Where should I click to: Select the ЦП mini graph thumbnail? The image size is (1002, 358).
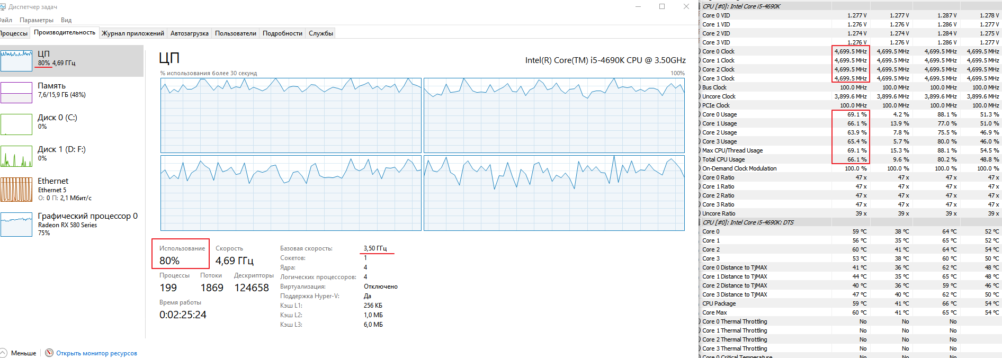(x=16, y=61)
